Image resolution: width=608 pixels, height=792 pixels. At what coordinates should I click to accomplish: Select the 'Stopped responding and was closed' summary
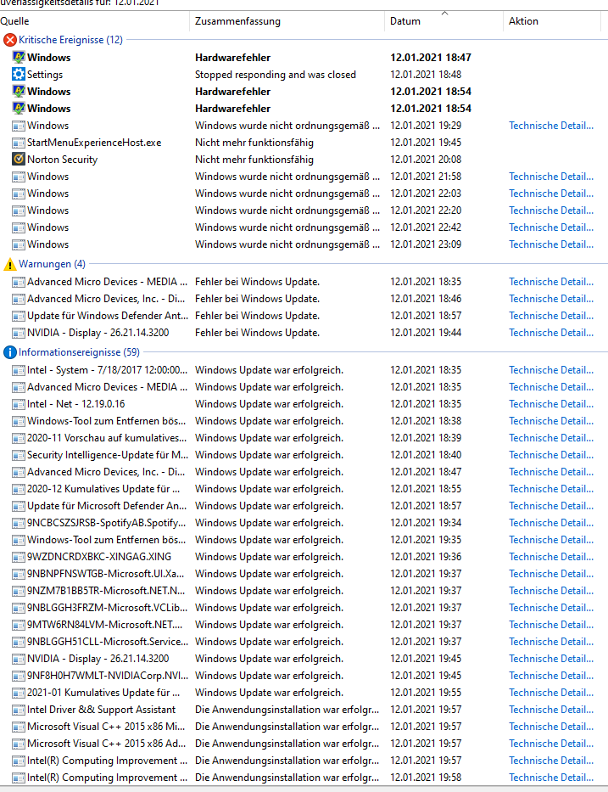(x=276, y=75)
